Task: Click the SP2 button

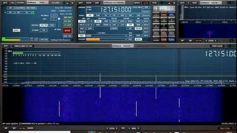Action: point(19,13)
